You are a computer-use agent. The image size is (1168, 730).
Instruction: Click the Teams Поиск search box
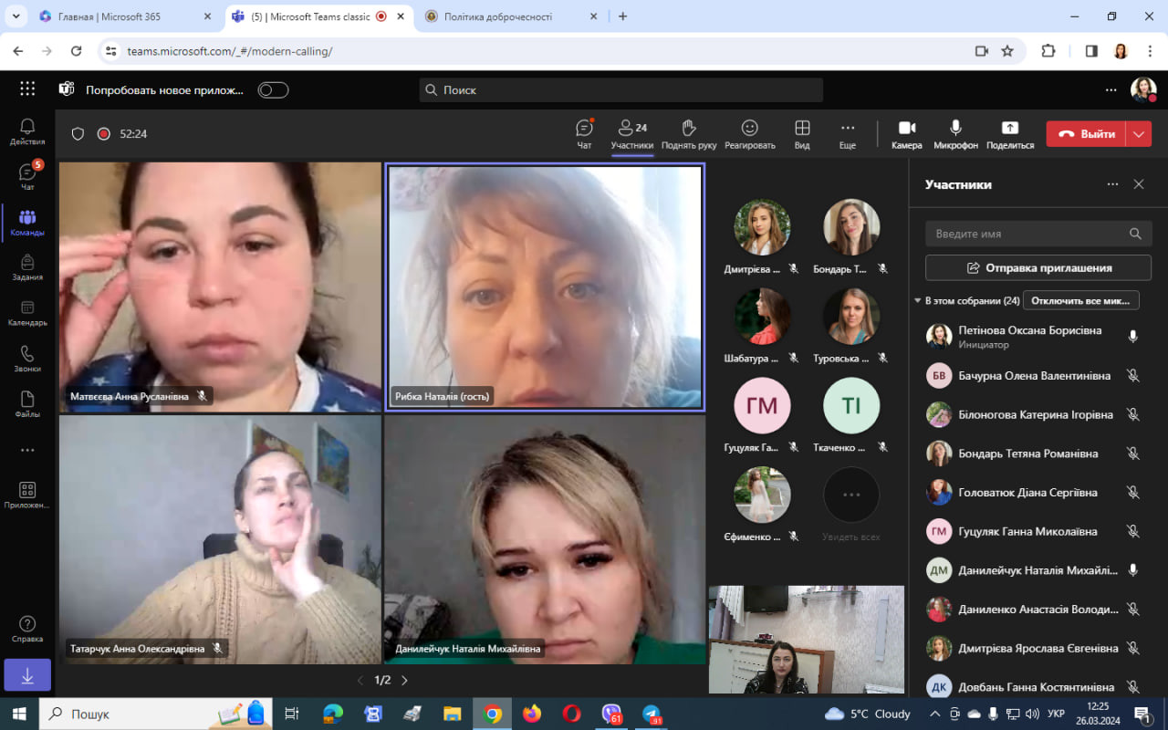point(621,89)
